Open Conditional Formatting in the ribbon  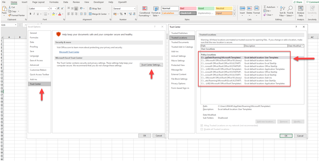145,9
